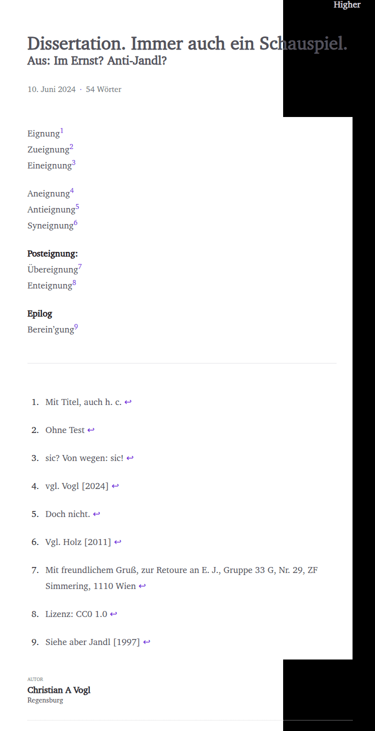Click the return arrow after sic!
Image resolution: width=375 pixels, height=731 pixels.
pos(130,458)
